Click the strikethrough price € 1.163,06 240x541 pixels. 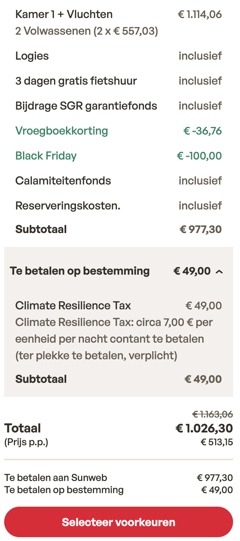click(x=213, y=414)
